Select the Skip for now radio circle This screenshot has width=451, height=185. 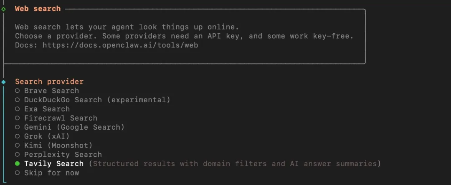tap(17, 173)
